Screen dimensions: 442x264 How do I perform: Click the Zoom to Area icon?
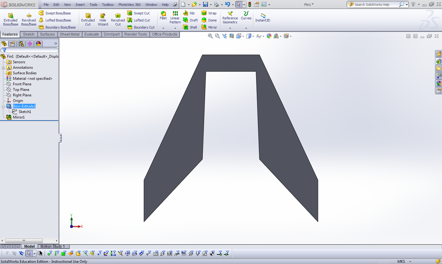click(217, 36)
